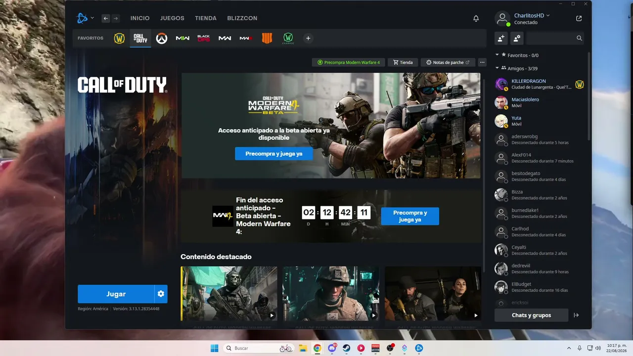The width and height of the screenshot is (633, 356).
Task: Collapse the Favoritos friends group
Action: point(497,55)
